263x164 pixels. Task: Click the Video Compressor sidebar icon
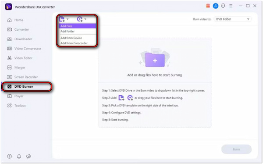10,49
